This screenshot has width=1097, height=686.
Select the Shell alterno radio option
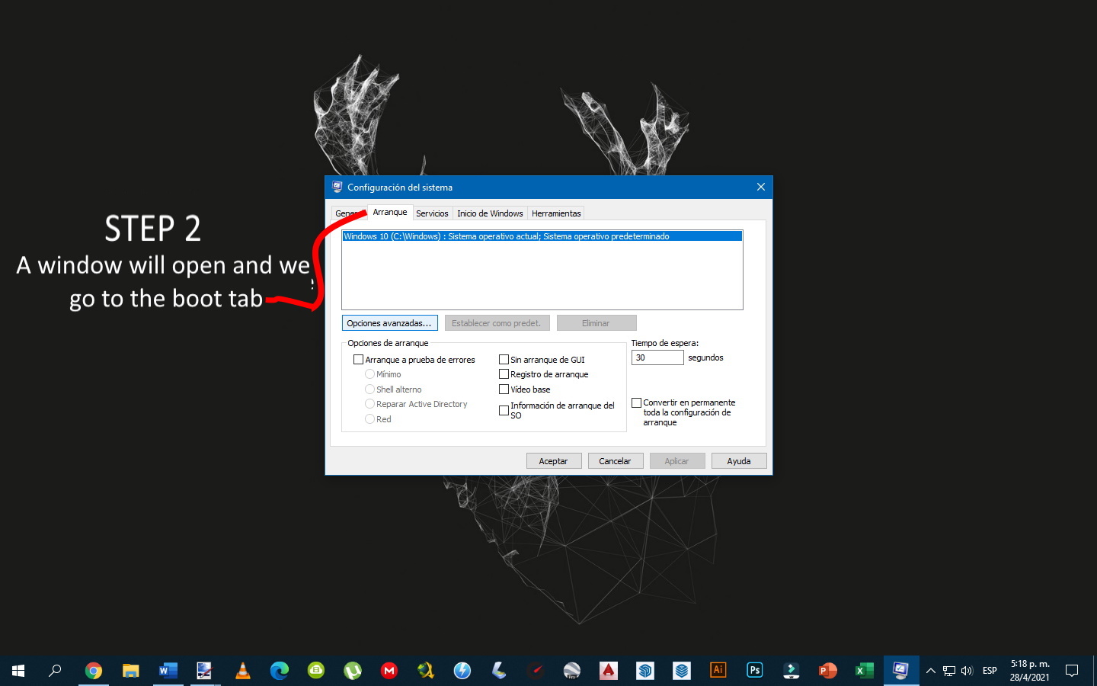369,389
